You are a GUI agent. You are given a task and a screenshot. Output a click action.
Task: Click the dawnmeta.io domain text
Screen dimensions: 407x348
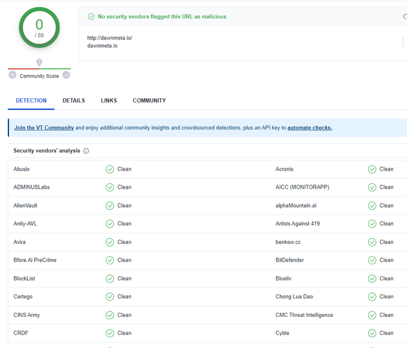(102, 46)
